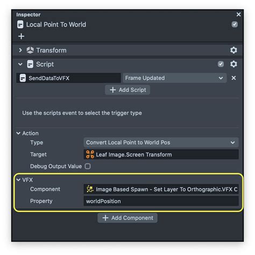
Task: Expand the Transform section
Action: [20, 50]
